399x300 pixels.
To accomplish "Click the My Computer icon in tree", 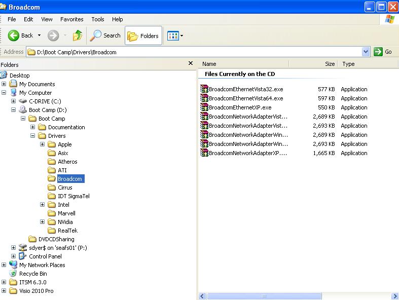I will [13, 92].
